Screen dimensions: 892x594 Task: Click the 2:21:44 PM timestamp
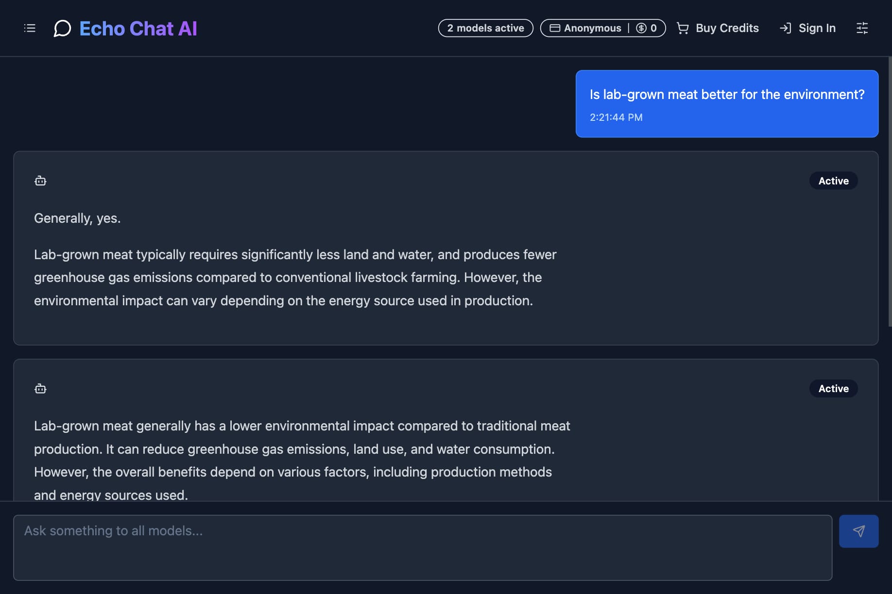pyautogui.click(x=616, y=117)
